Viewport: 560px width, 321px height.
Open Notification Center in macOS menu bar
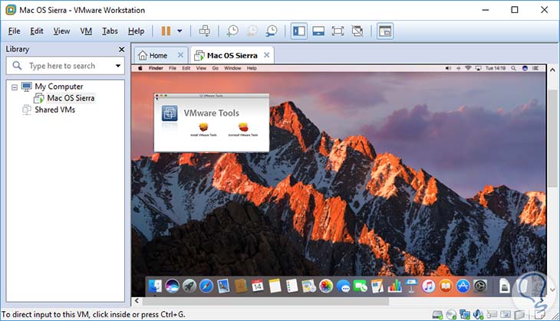(x=535, y=68)
